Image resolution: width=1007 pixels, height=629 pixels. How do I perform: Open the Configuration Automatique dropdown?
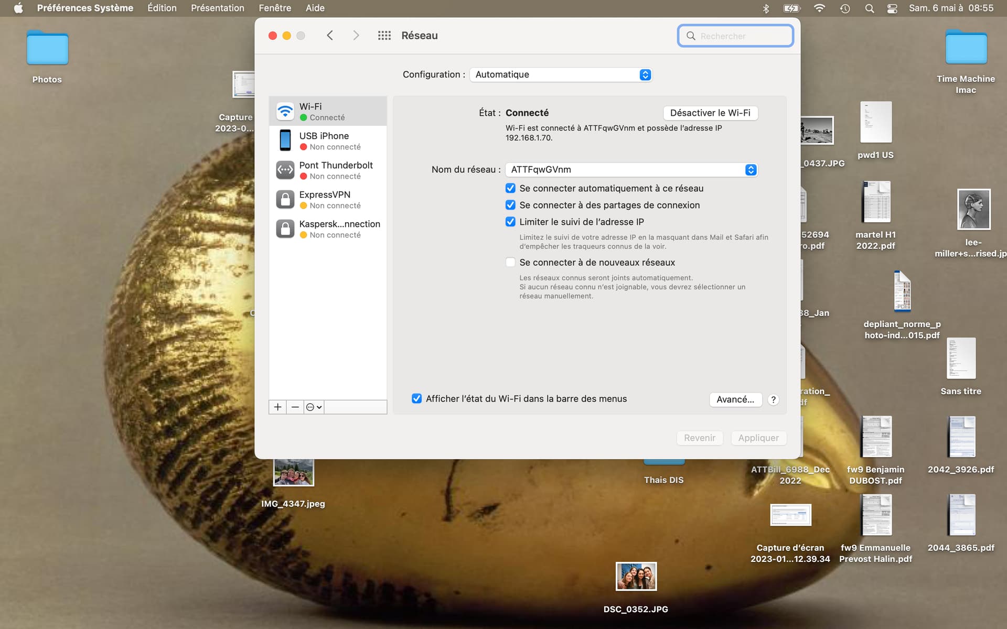(x=561, y=74)
